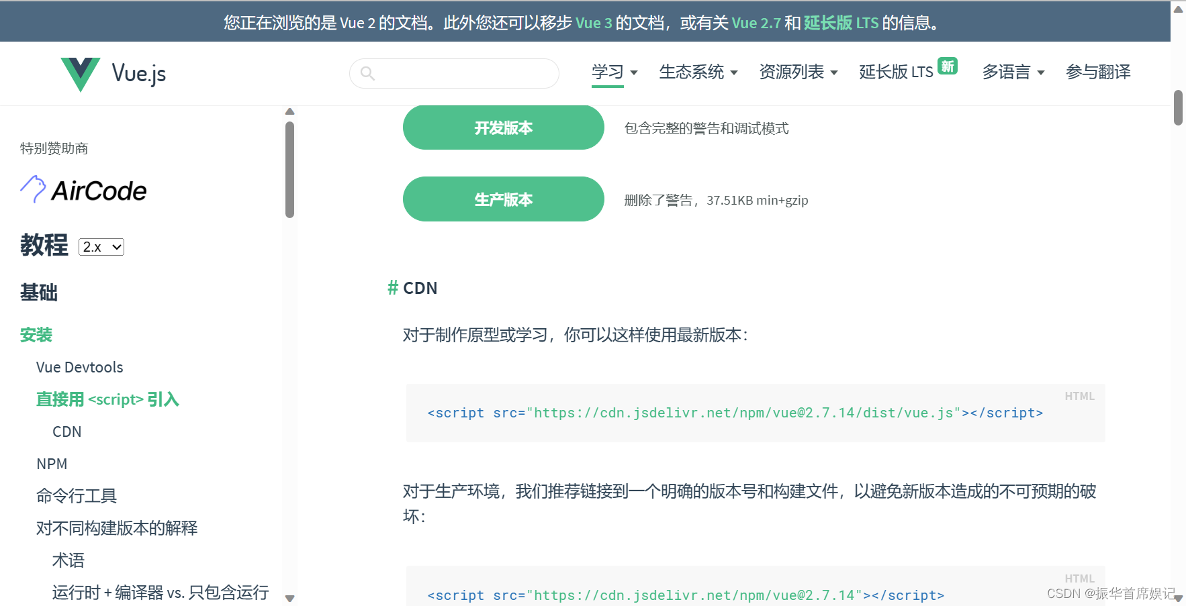Open the 参与翻译 nav item
This screenshot has width=1186, height=606.
1098,72
